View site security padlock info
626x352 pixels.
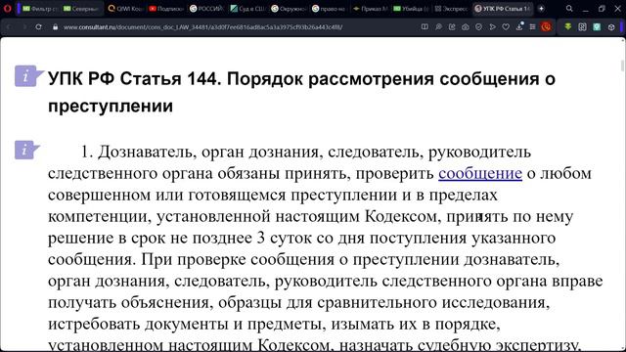click(56, 27)
